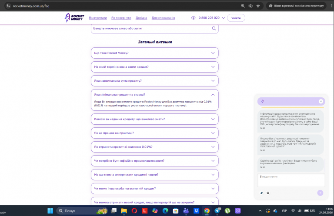Click the browser address bar URL
This screenshot has width=334, height=216.
31,6
